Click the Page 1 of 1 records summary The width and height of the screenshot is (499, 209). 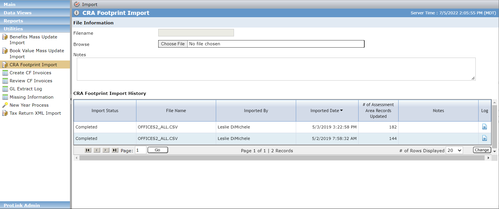point(267,151)
